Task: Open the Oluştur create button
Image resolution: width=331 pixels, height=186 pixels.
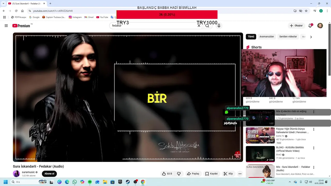Action: tap(296, 26)
